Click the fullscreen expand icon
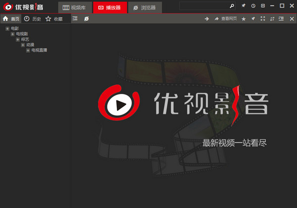 tap(263, 18)
